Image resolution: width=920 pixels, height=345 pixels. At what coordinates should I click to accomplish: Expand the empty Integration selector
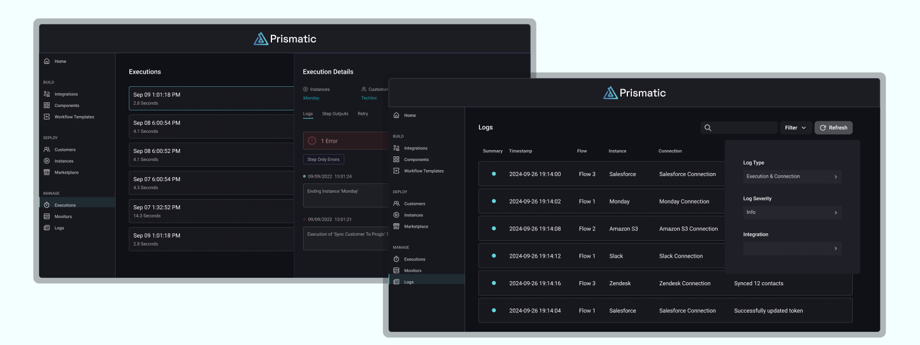pos(792,248)
